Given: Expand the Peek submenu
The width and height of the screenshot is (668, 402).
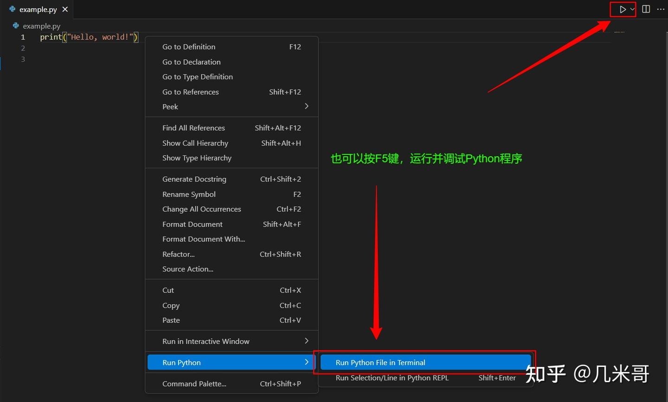Looking at the screenshot, I should (232, 107).
